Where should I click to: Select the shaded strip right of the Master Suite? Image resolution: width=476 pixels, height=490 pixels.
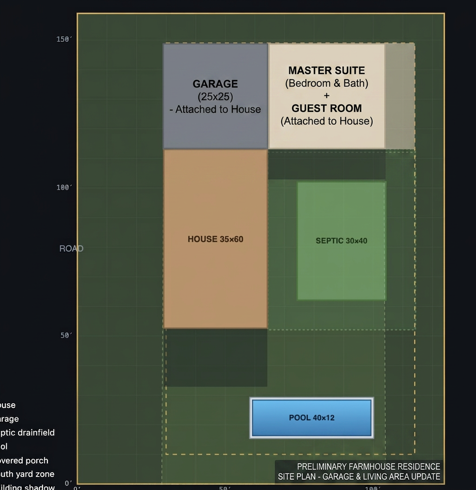(400, 96)
